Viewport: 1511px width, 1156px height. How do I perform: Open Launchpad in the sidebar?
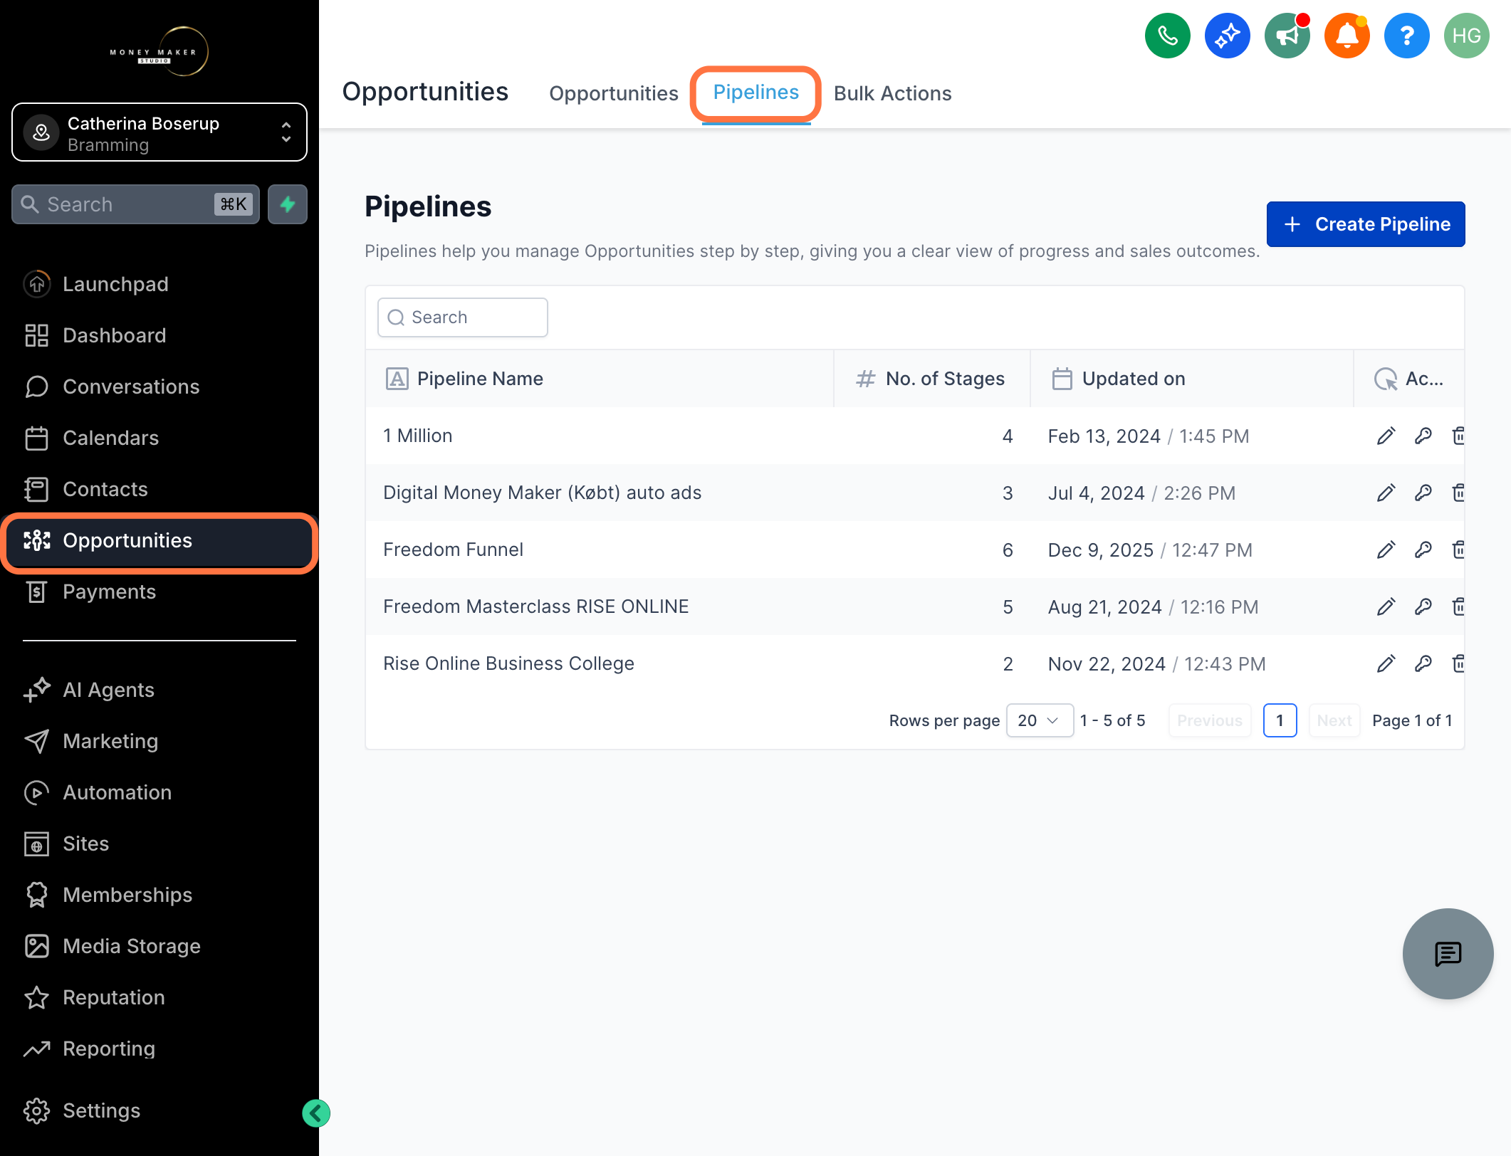[160, 284]
